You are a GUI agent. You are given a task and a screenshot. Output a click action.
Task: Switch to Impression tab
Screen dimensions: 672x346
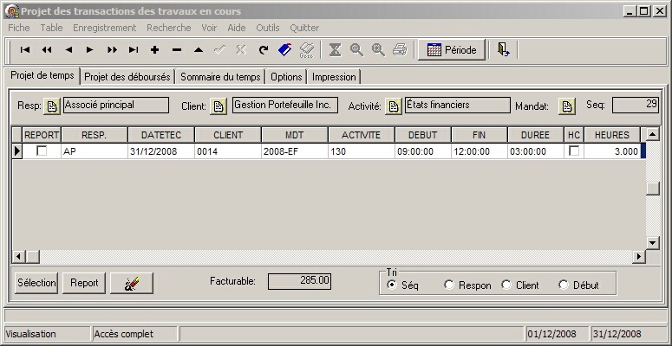334,77
